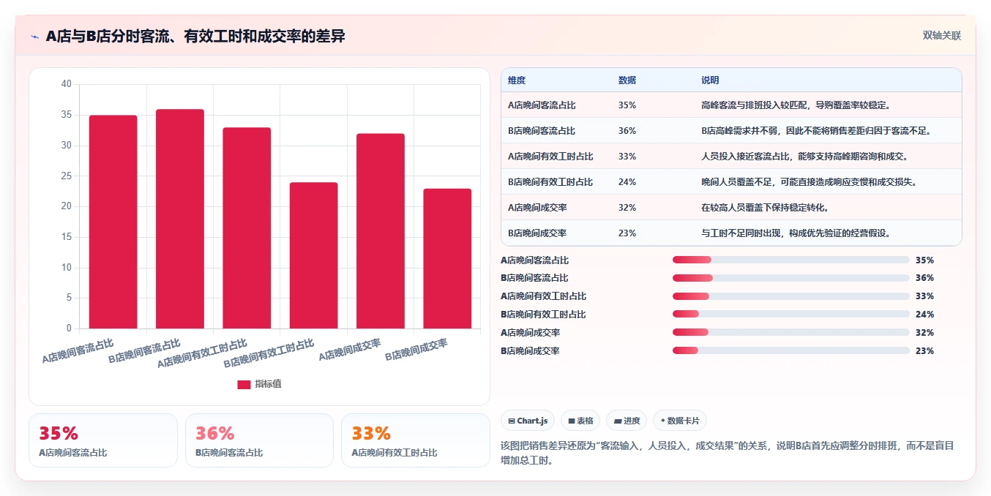Click the B店晚间有效工时占比 bar in chart
This screenshot has width=991, height=496.
(314, 255)
